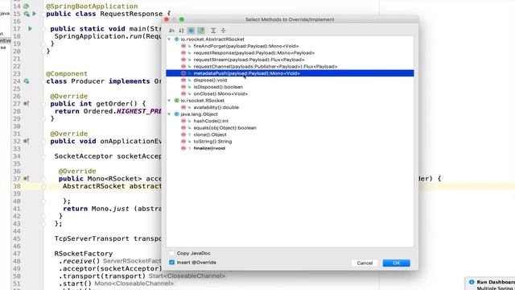Image resolution: width=515 pixels, height=290 pixels.
Task: Click method icon beside fireAndForget
Action: coord(183,46)
